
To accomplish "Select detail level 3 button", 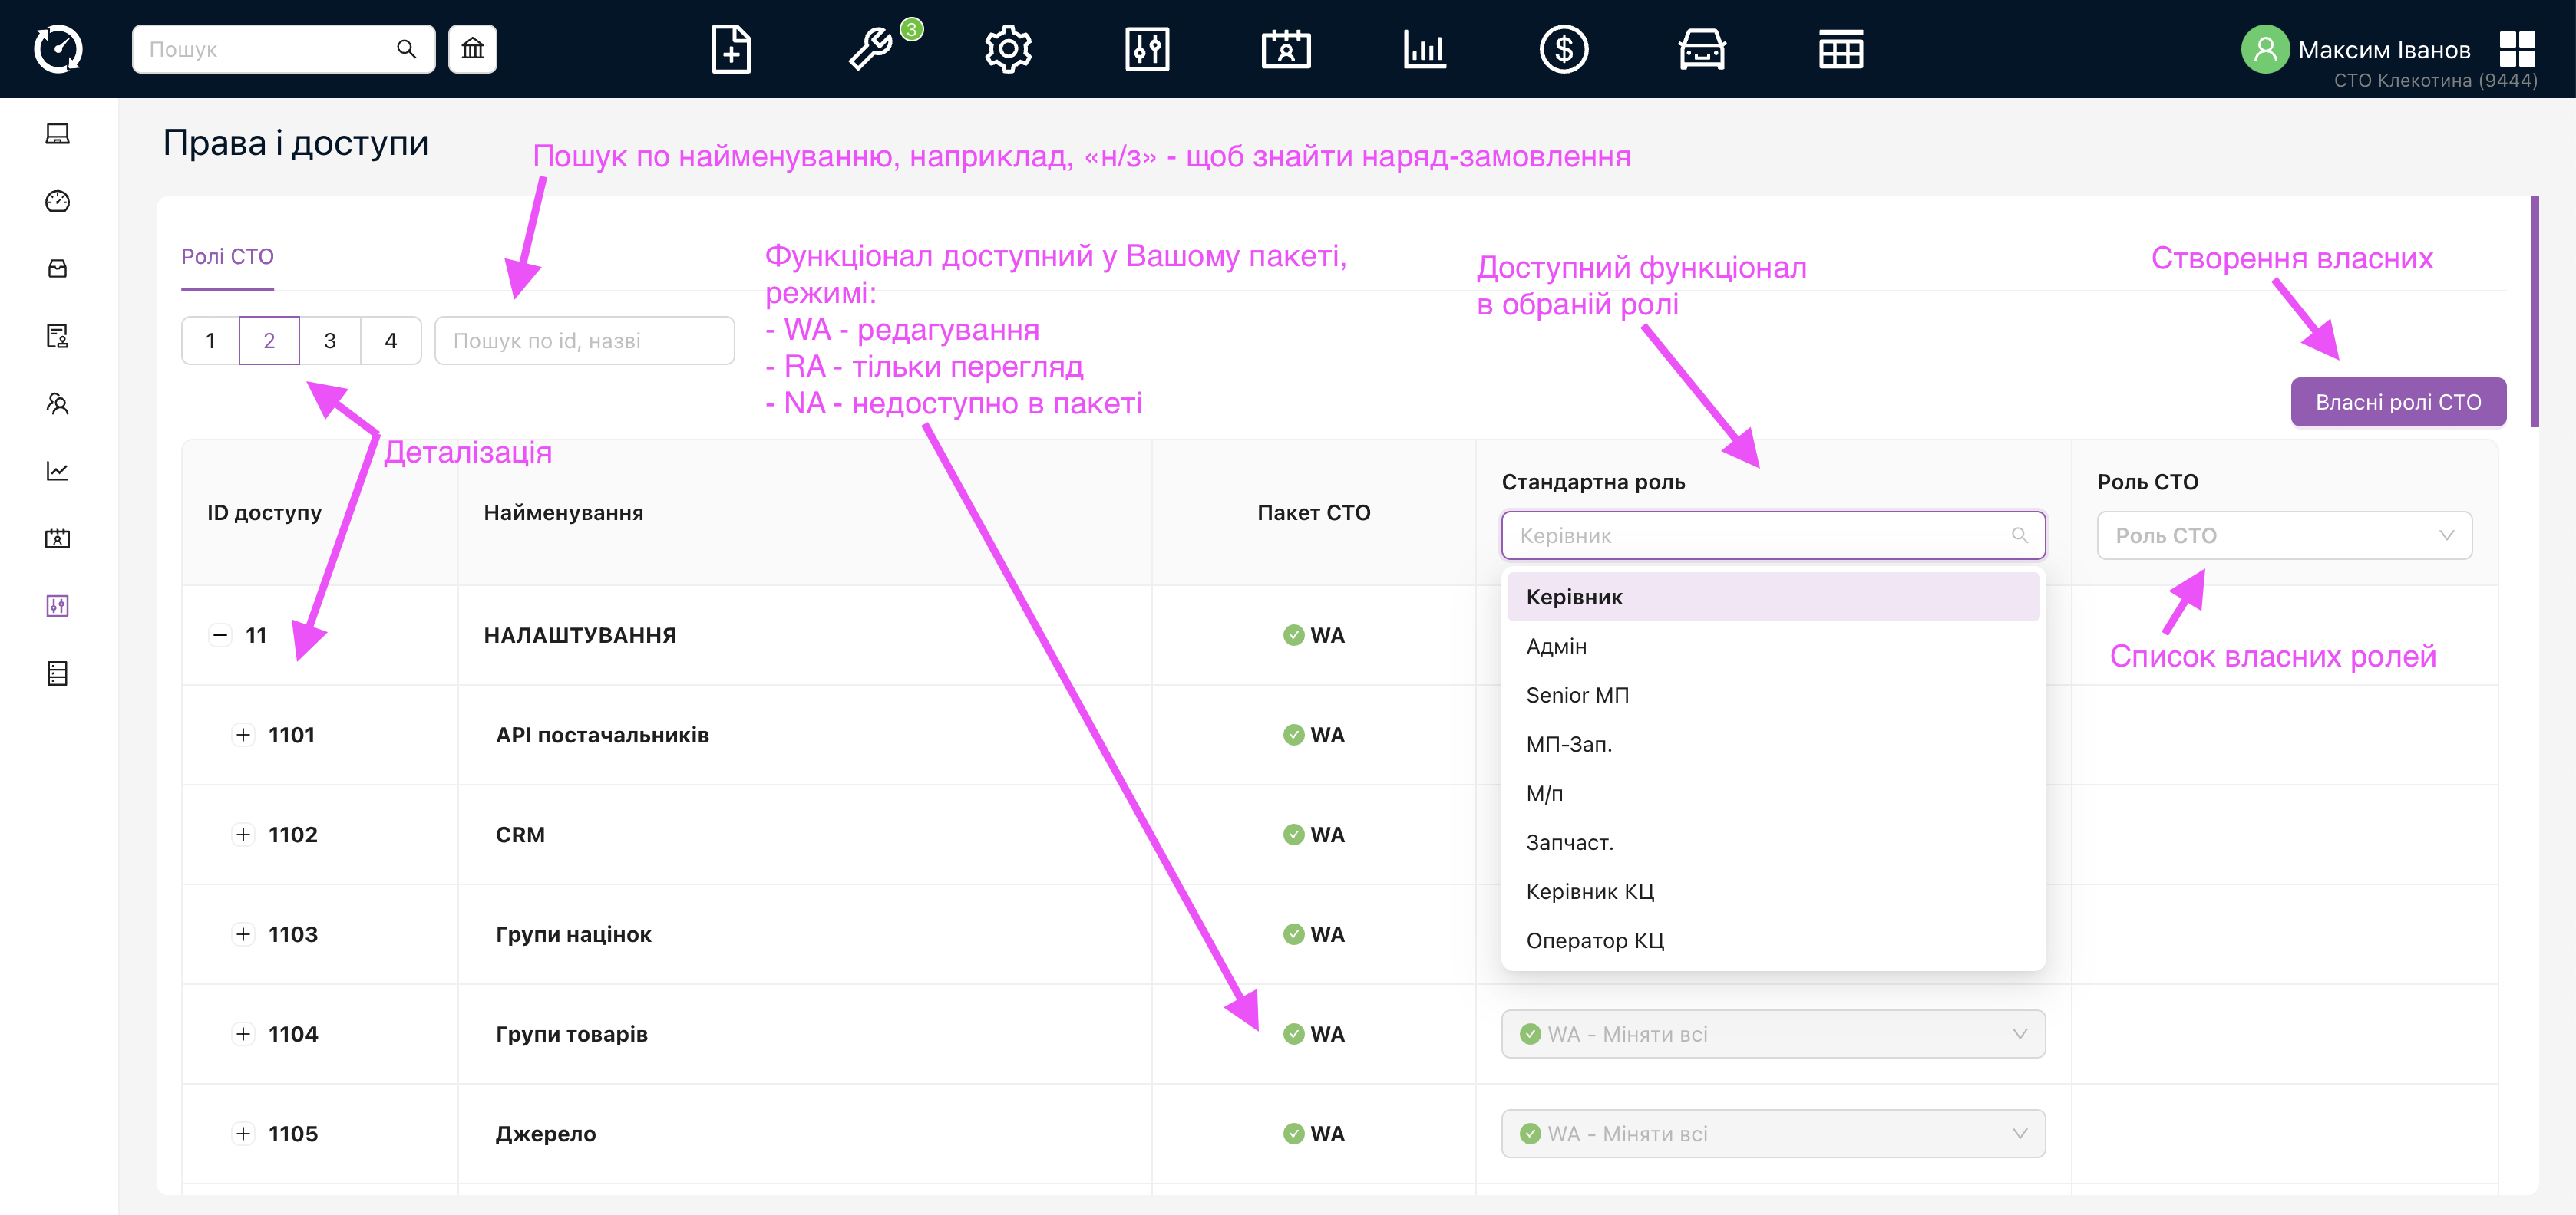I will pos(330,341).
